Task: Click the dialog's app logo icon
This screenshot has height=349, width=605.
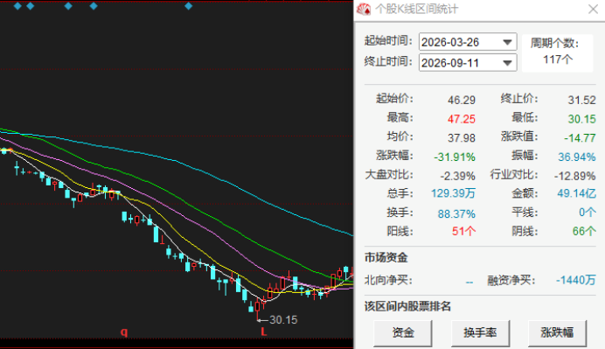Action: [364, 9]
